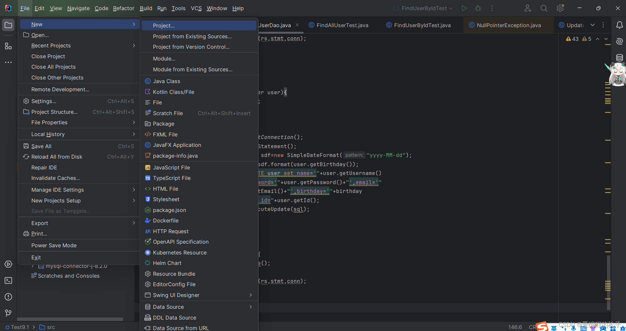Screen dimensions: 626x331
Task: Click Project... in New submenu
Action: point(199,26)
